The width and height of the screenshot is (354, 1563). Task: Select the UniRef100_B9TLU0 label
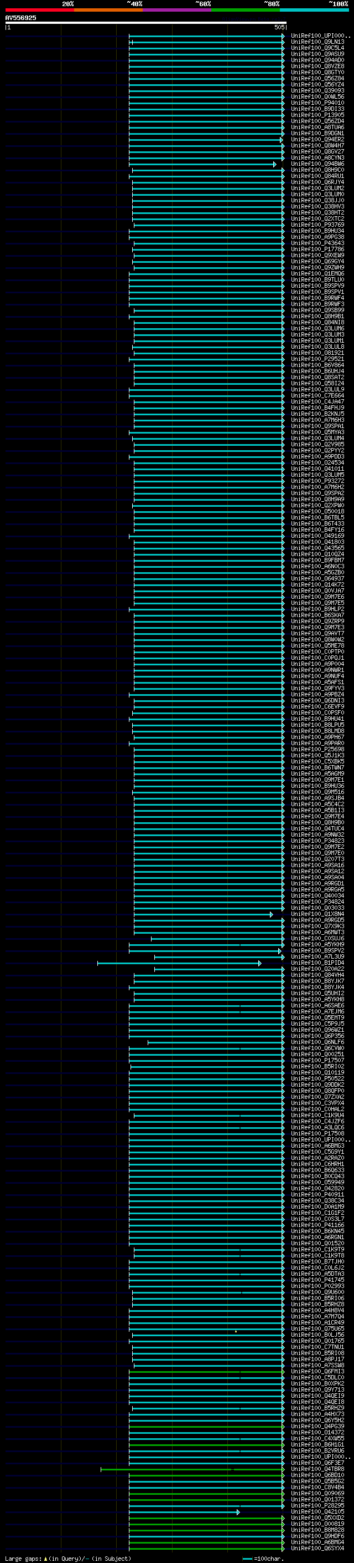[x=317, y=279]
